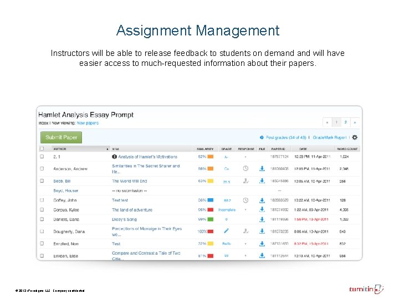Download Bobb, Bill's paper file
399x299 pixels.
262,181
